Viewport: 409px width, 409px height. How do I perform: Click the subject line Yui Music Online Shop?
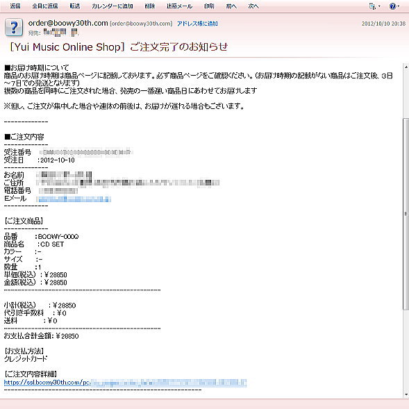click(x=119, y=47)
